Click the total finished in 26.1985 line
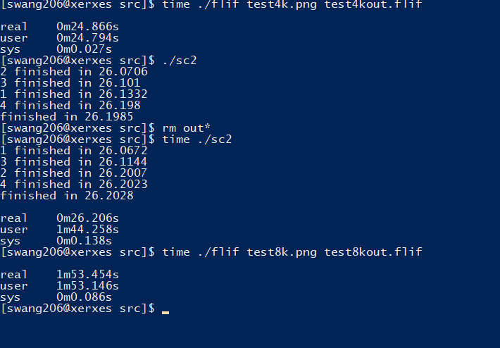 [67, 117]
